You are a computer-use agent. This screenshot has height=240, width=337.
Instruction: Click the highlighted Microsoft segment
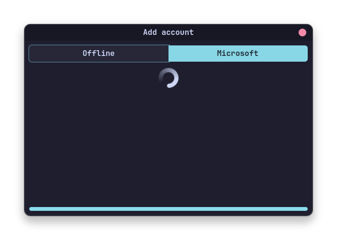(x=239, y=54)
